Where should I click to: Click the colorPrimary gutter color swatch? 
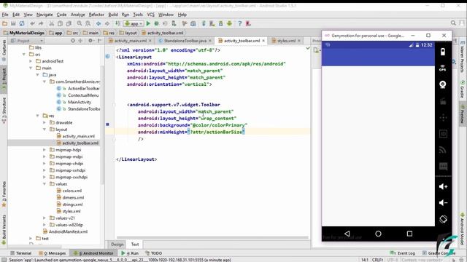click(107, 124)
